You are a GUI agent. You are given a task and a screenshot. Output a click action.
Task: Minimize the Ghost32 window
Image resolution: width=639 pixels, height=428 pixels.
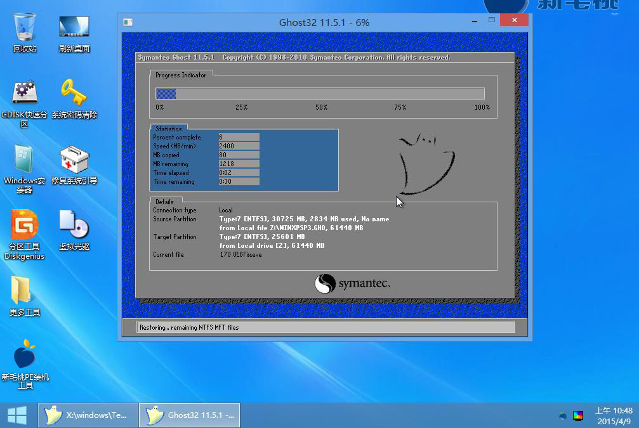pos(475,20)
